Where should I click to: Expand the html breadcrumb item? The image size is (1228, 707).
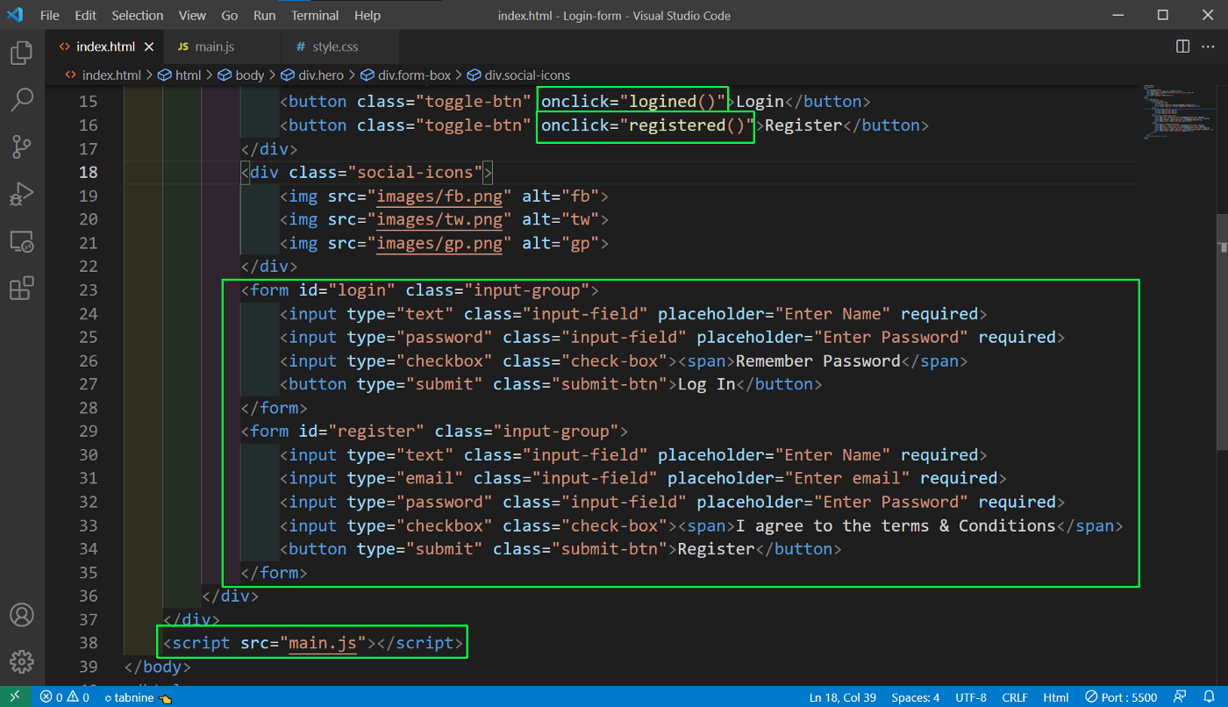click(x=180, y=75)
